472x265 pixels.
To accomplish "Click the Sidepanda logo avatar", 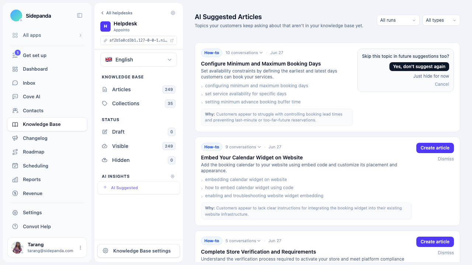I will click(x=16, y=15).
